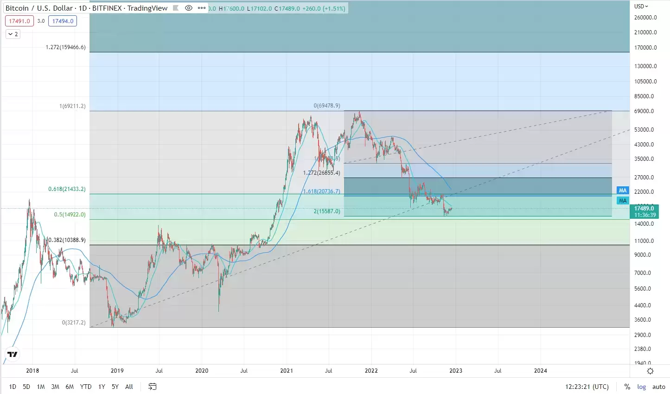670x394 pixels.
Task: Click the flag icon beside the symbol title
Action: (x=176, y=8)
